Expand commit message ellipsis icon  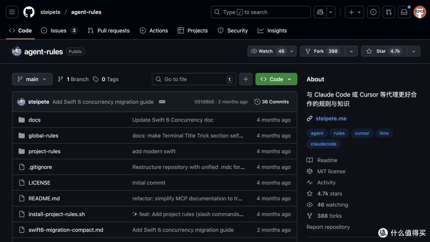click(x=162, y=102)
